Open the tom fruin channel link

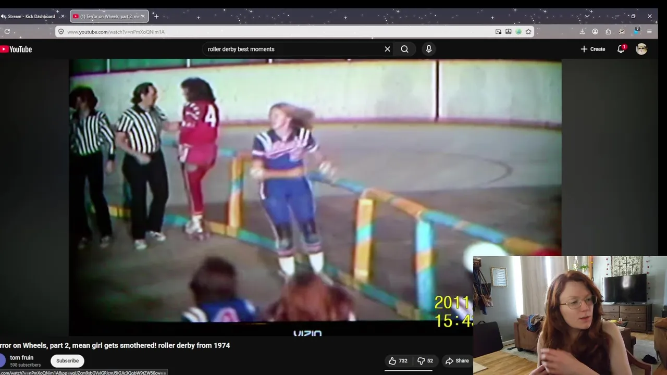coord(21,358)
